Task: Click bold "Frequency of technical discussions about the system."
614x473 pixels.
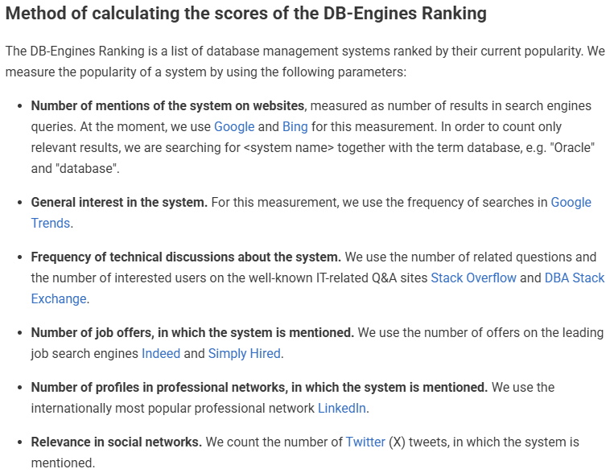Action: pos(186,257)
